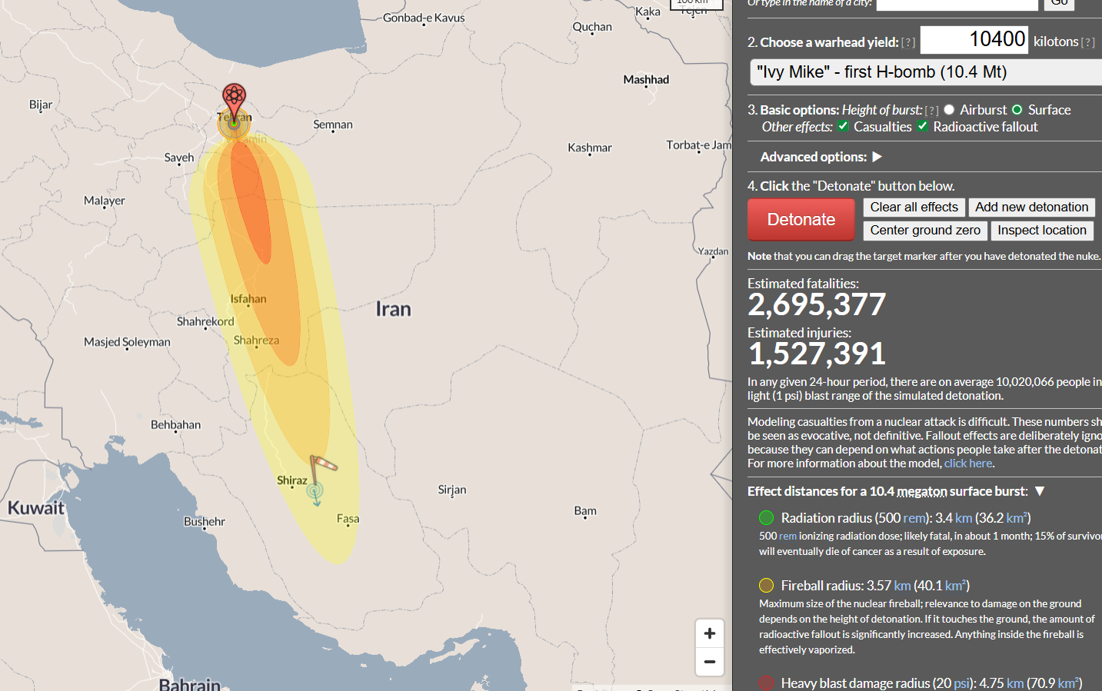Click the 'km²' link in Fireball radius title
The height and width of the screenshot is (691, 1102).
pos(955,586)
